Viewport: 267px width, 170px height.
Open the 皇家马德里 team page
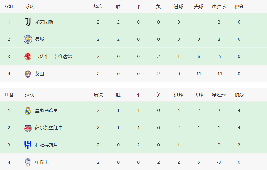pyautogui.click(x=46, y=111)
